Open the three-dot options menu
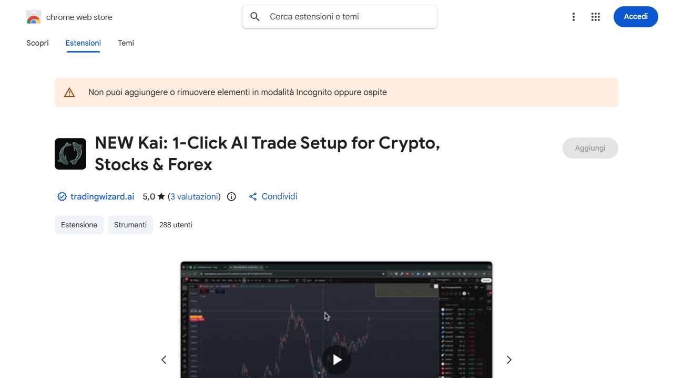The width and height of the screenshot is (673, 378). tap(574, 17)
